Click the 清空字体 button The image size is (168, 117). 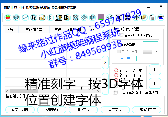[x=115, y=110]
